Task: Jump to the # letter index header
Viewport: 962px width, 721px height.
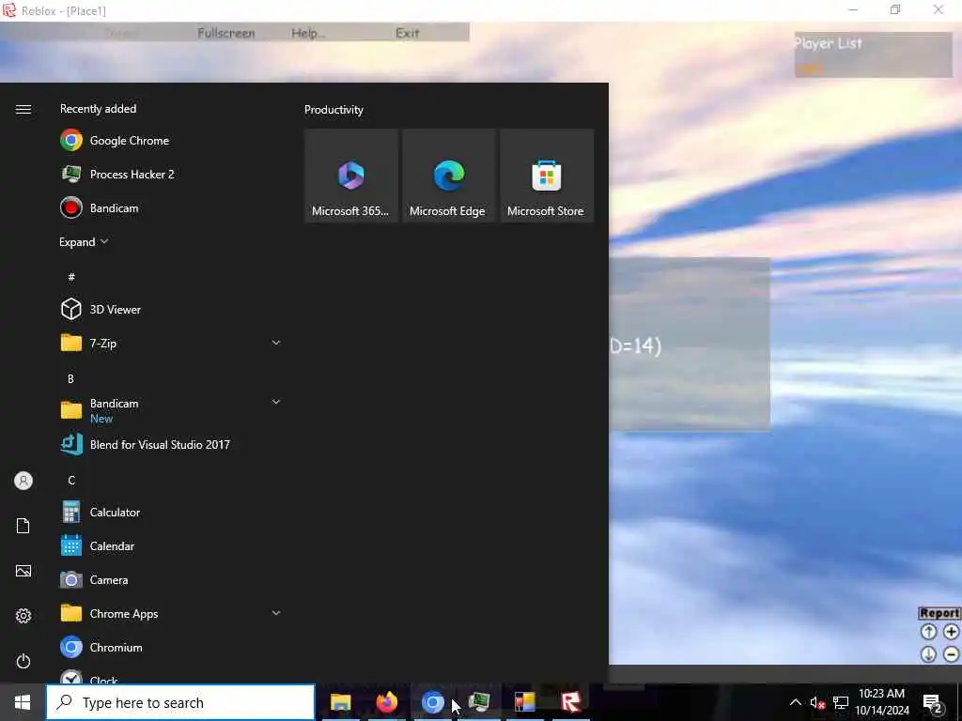Action: pos(71,277)
